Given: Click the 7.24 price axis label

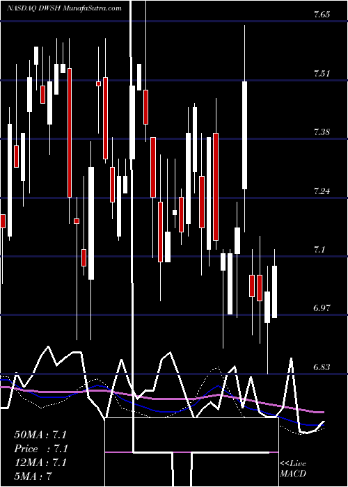Looking at the screenshot, I should (x=322, y=191).
